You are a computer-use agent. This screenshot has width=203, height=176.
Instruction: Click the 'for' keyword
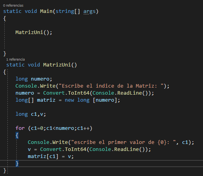pos(20,128)
